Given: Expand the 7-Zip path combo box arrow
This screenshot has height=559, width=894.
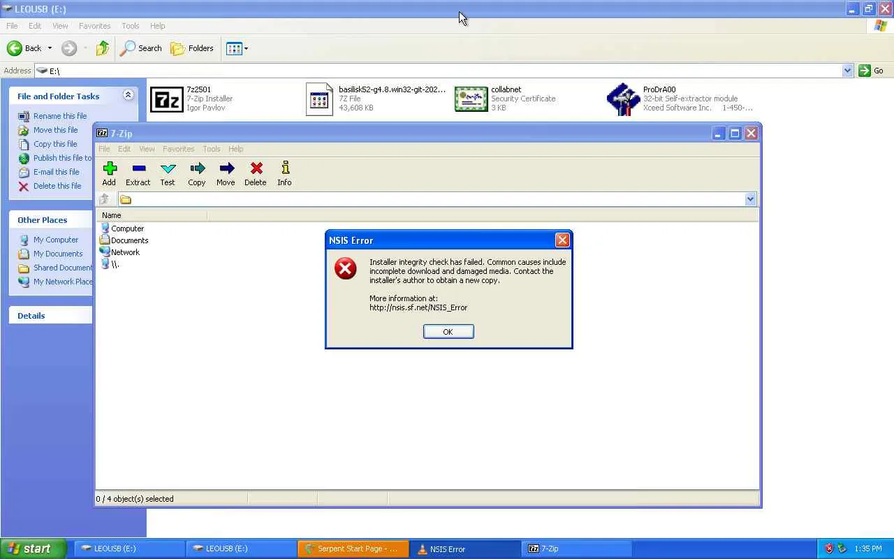Looking at the screenshot, I should [x=750, y=199].
